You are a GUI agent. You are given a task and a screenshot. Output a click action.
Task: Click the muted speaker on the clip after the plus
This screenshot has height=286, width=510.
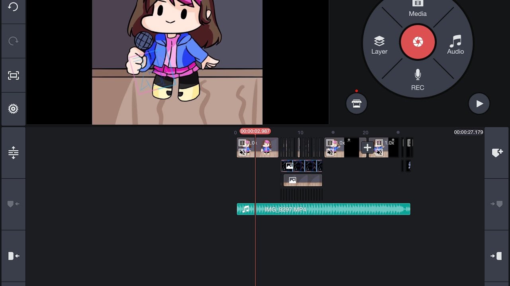click(x=379, y=152)
